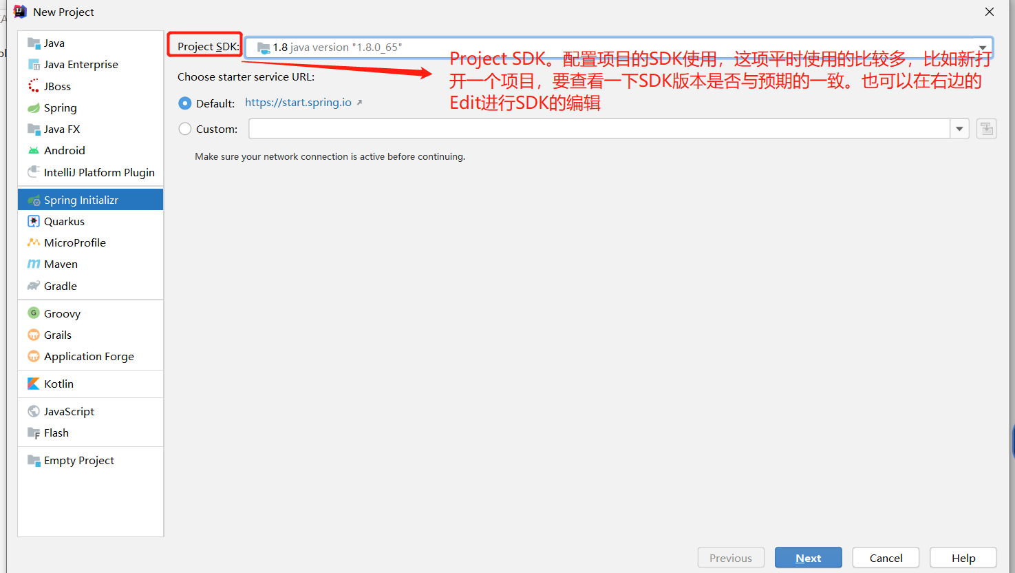Image resolution: width=1015 pixels, height=573 pixels.
Task: Open the Groovy project type
Action: coord(61,313)
